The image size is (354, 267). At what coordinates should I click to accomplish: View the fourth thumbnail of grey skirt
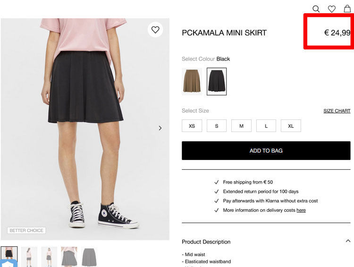[x=69, y=257]
